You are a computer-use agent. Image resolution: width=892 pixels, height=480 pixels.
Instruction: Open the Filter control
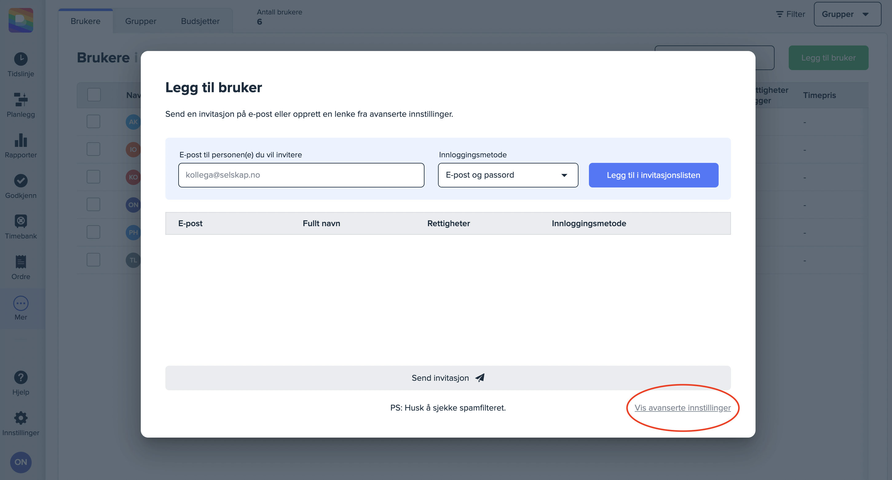791,14
